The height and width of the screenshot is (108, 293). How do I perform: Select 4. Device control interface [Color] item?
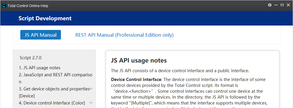[52, 103]
